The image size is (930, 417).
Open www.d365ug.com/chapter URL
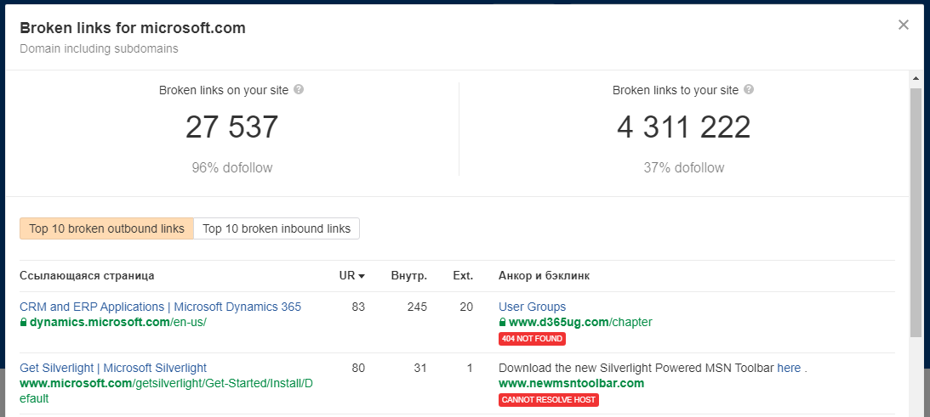tap(580, 322)
